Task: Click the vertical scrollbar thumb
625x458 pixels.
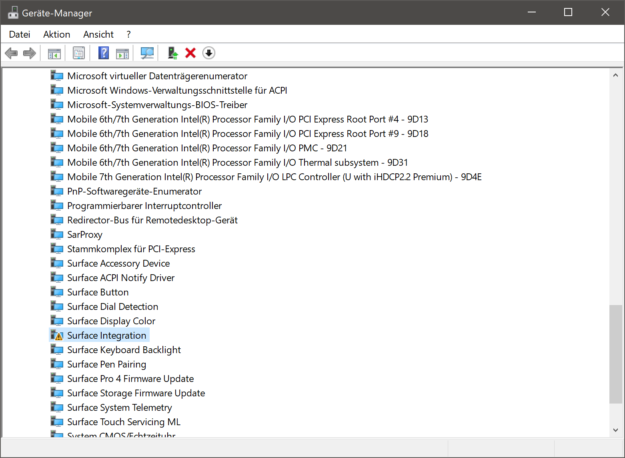Action: point(615,354)
